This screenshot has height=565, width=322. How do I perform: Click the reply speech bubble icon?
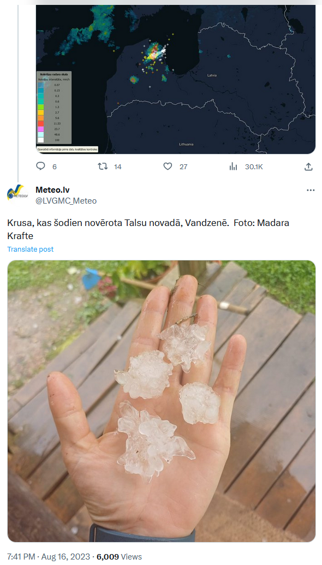41,166
